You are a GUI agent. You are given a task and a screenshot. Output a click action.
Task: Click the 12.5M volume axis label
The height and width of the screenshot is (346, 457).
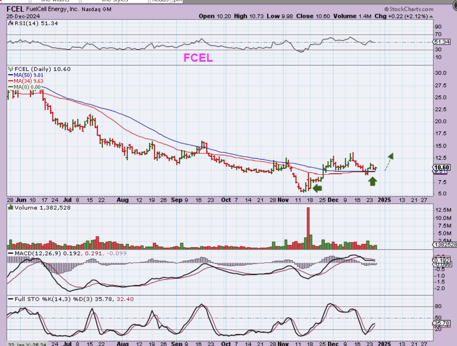[x=443, y=210]
